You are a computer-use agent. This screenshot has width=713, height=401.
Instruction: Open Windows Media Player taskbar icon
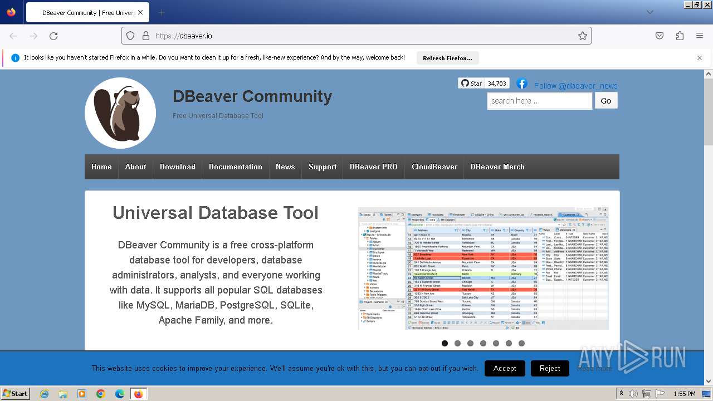click(82, 394)
